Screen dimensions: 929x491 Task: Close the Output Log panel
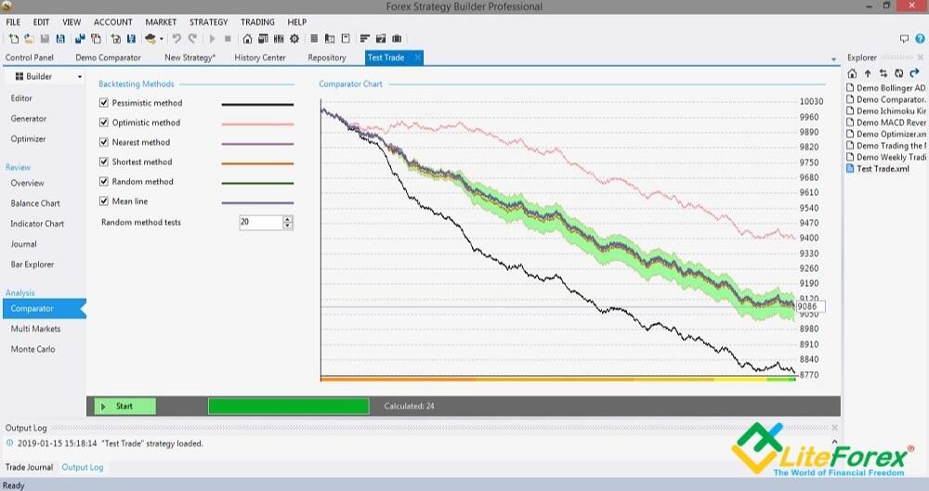click(x=835, y=428)
